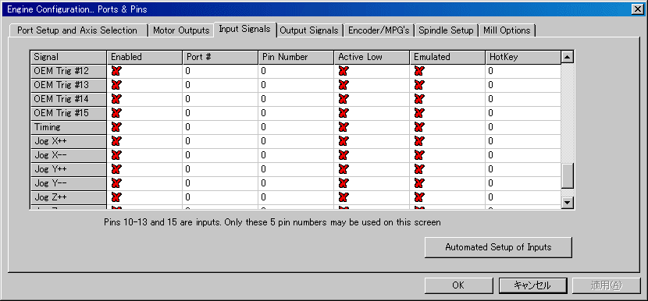Edit Pin Number cell for Jog Y++

tap(297, 169)
